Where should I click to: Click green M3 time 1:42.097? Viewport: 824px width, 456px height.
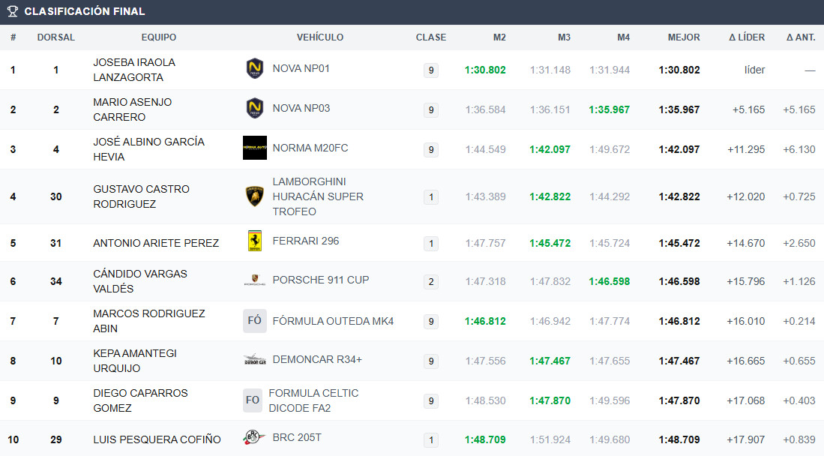550,149
